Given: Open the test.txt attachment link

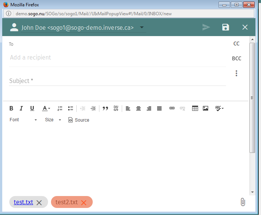Looking at the screenshot, I should pos(23,202).
